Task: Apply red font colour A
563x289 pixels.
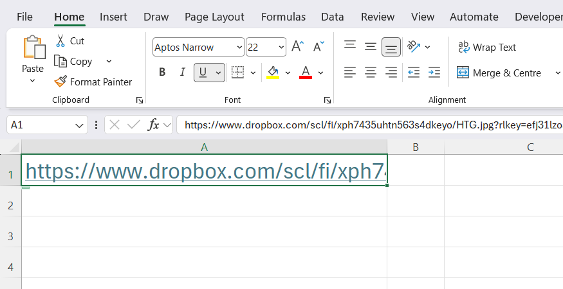Action: 306,73
